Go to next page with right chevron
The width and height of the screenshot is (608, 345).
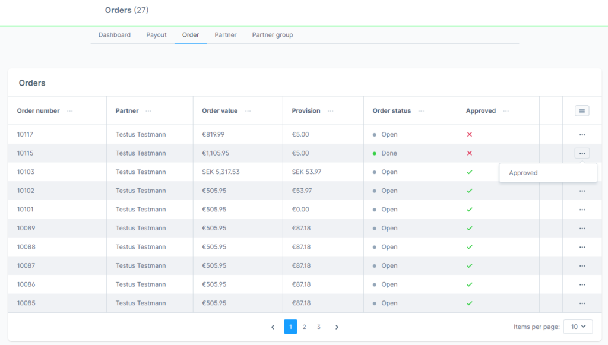point(337,327)
